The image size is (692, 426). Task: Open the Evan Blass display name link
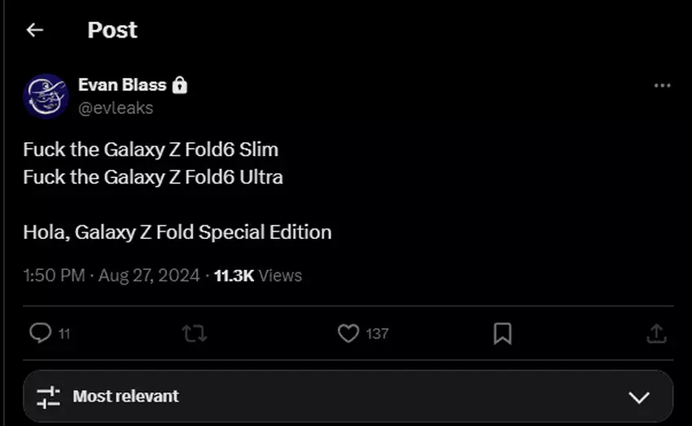point(122,85)
